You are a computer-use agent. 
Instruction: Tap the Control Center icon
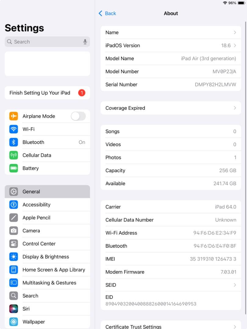[x=14, y=244]
